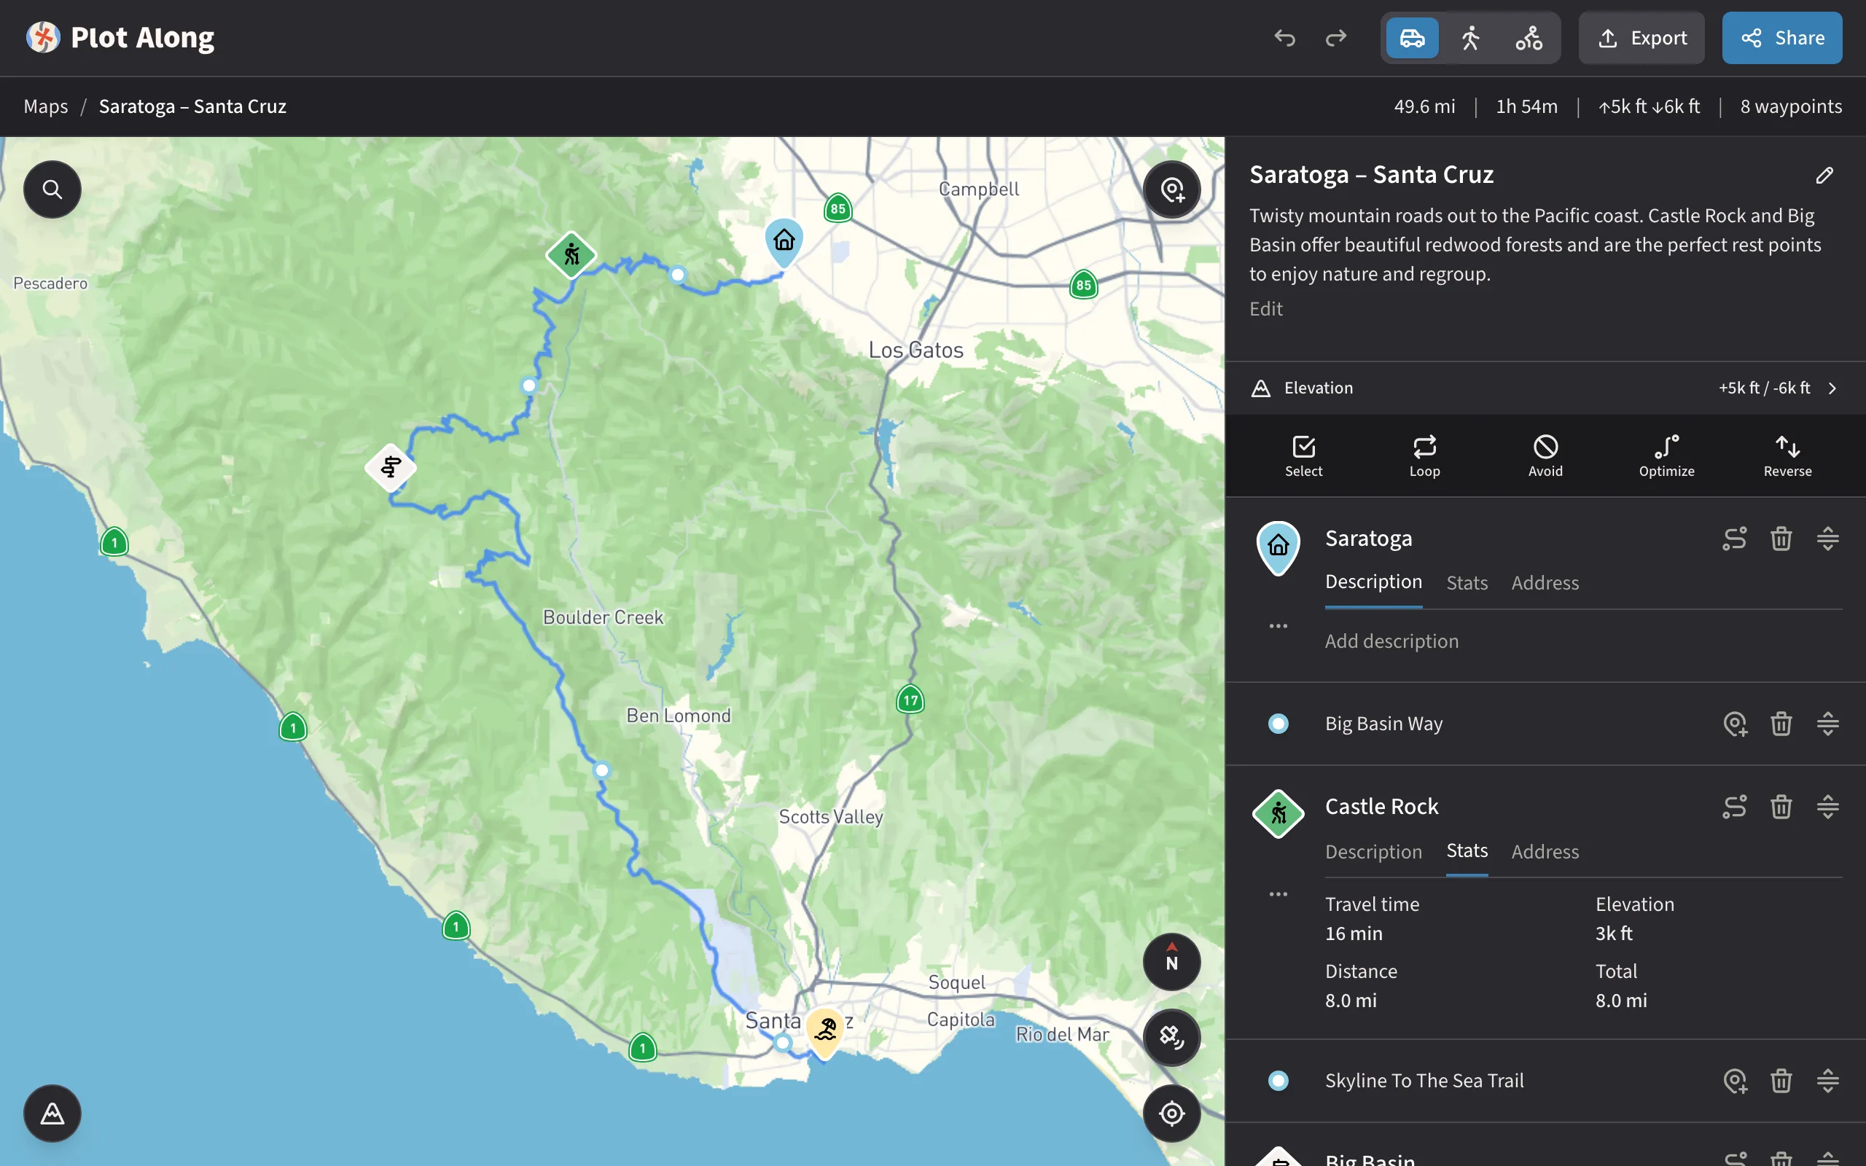Open the Saratoga Stats tab
The height and width of the screenshot is (1166, 1866).
pos(1467,583)
